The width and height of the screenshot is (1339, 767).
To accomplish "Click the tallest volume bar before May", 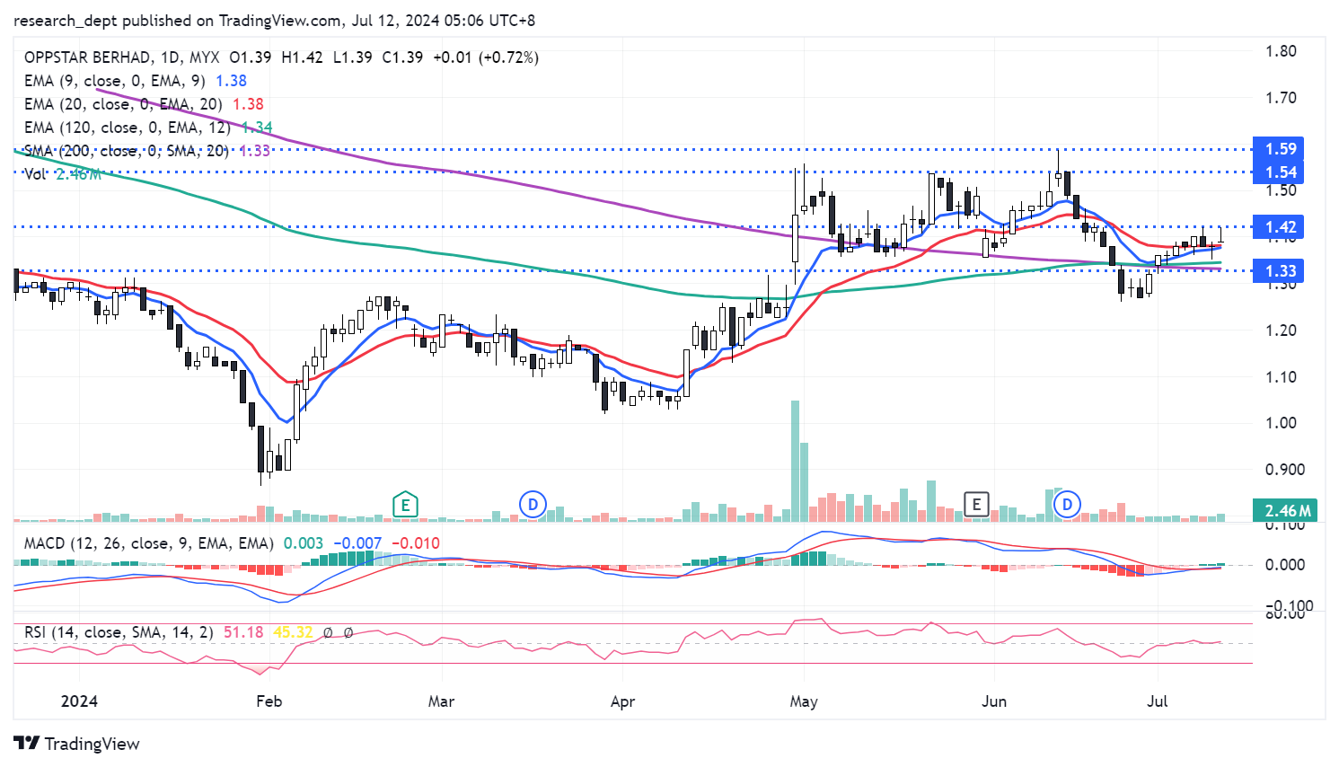I will coord(795,461).
